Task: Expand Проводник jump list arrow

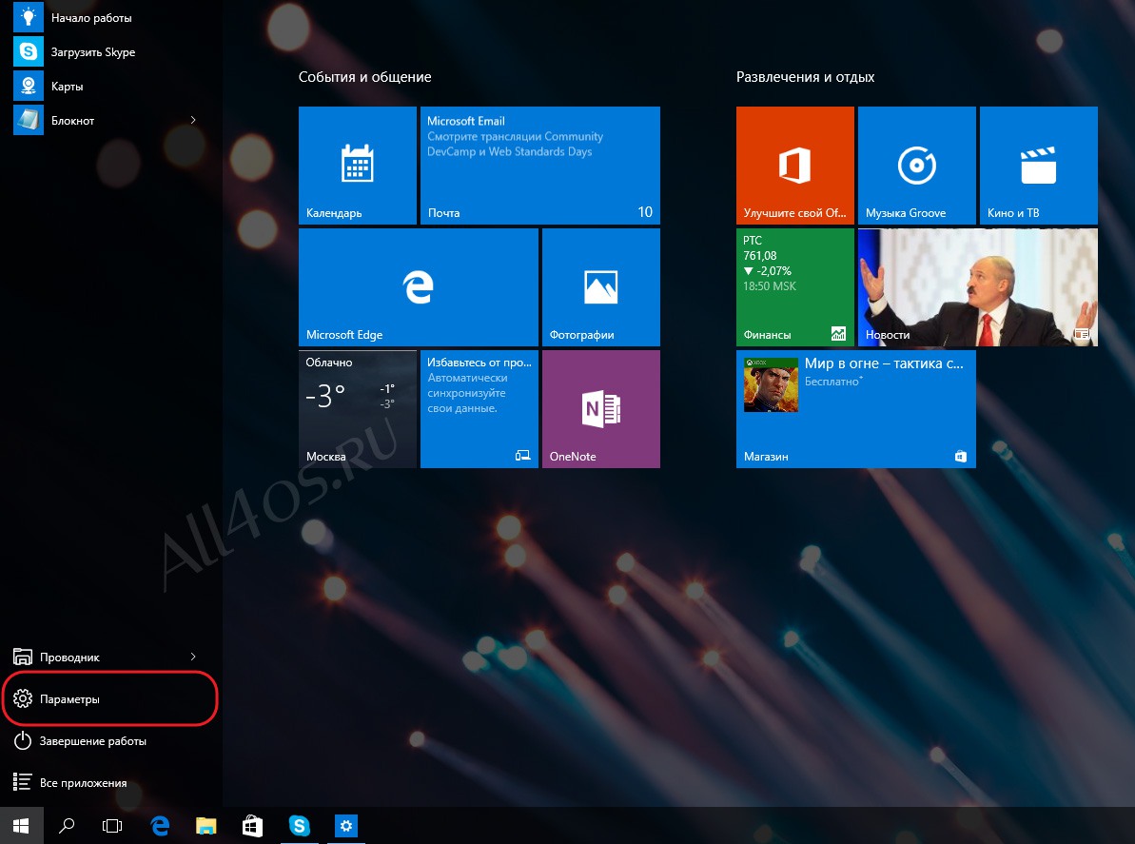Action: tap(193, 657)
